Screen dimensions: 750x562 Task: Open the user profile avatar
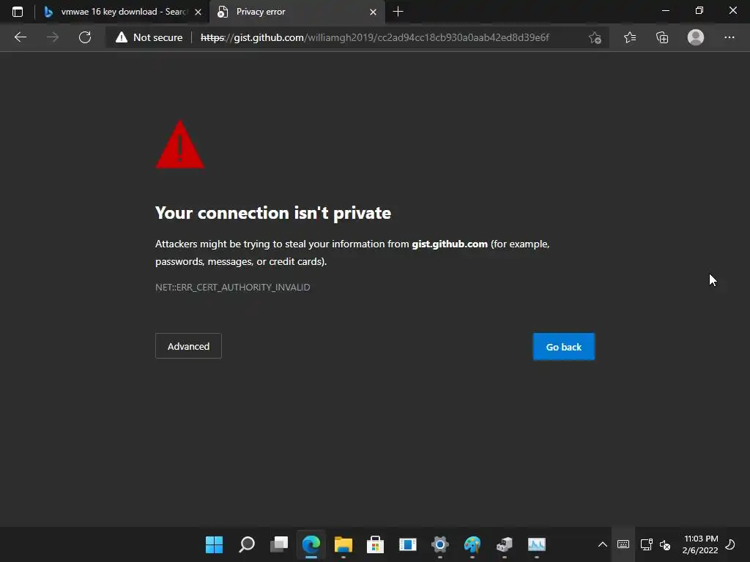coord(696,37)
